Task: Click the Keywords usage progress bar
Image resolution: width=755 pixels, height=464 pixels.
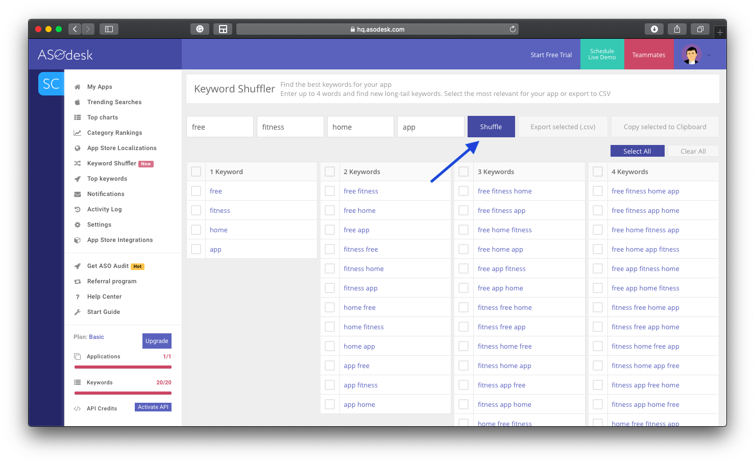Action: [123, 393]
